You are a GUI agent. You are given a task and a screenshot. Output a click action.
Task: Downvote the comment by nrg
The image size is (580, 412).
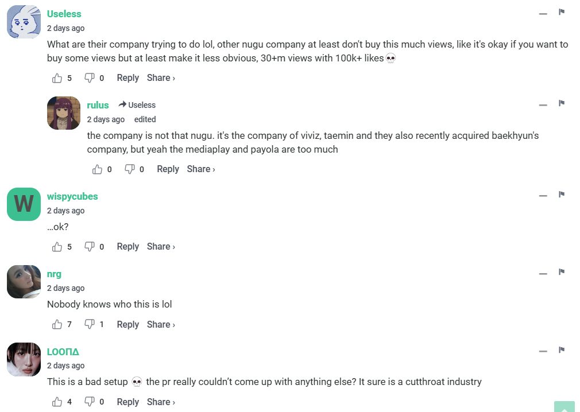(90, 324)
